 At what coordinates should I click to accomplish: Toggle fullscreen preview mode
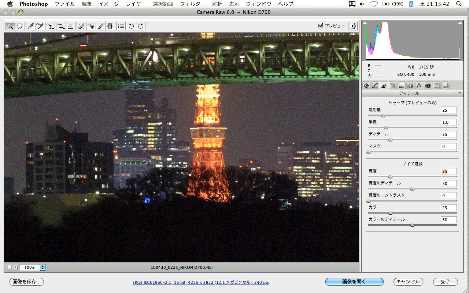pyautogui.click(x=352, y=26)
